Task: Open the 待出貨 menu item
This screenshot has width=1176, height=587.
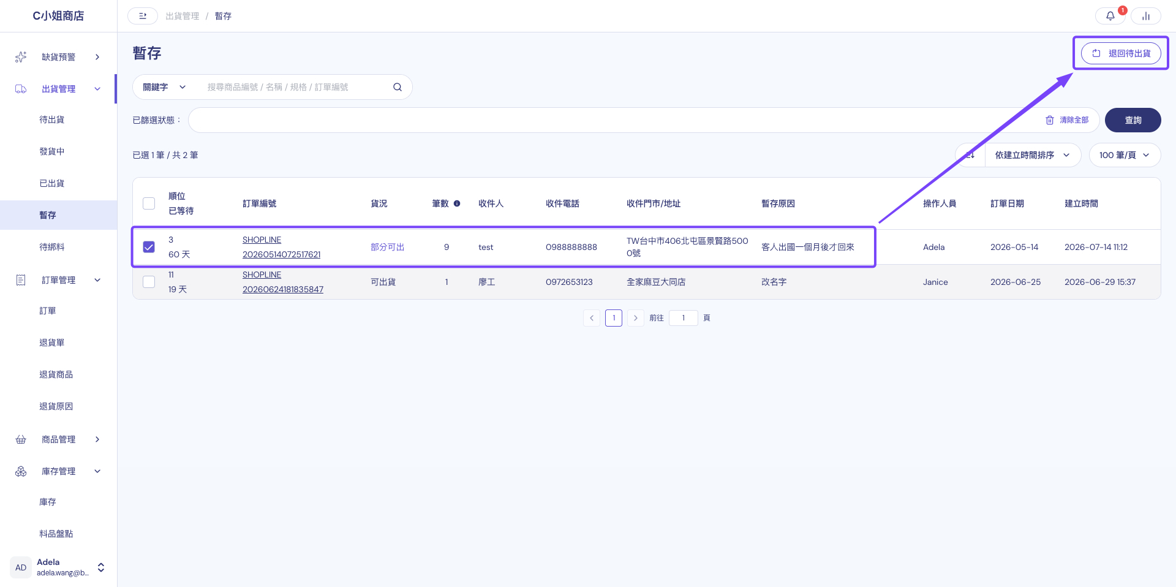Action: coord(52,119)
